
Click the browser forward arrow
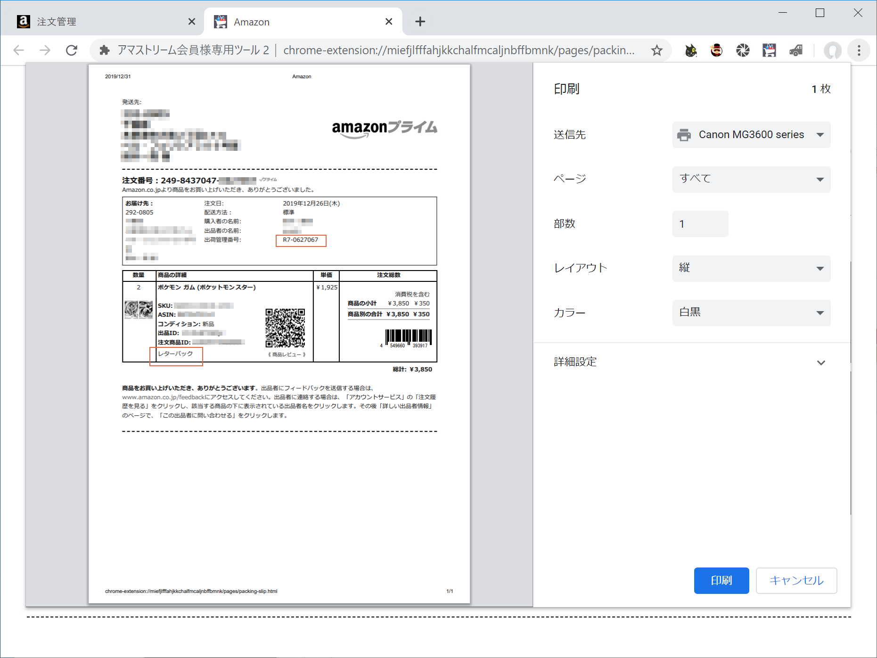point(45,50)
